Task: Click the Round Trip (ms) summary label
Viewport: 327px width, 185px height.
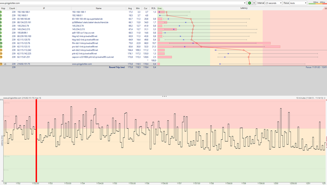Action: 117,67
